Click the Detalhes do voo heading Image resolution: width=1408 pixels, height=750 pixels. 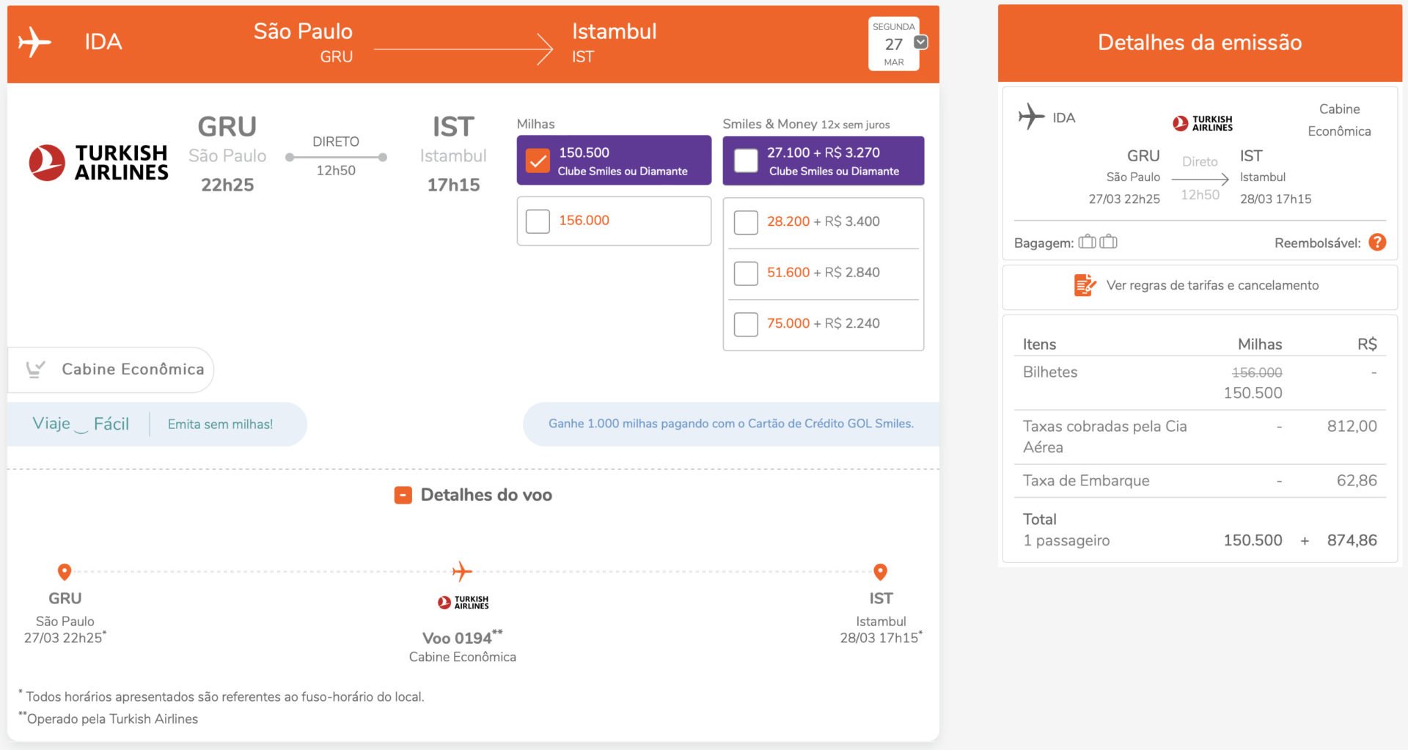pos(486,495)
